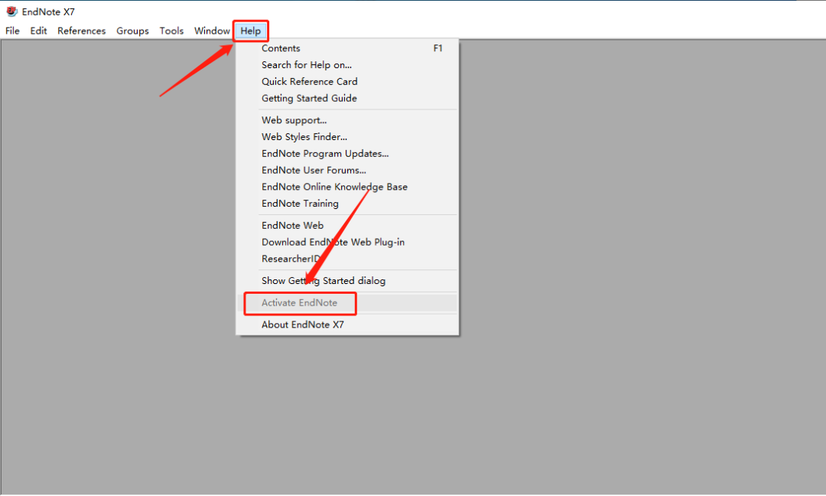Open the Groups menu

(132, 31)
